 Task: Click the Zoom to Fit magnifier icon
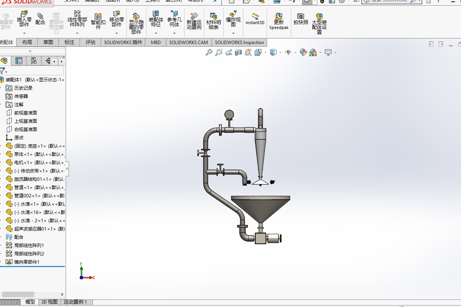tap(209, 53)
